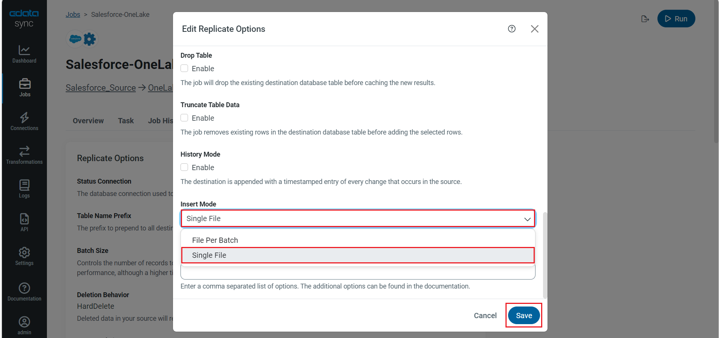Choose File Per Batch option
The height and width of the screenshot is (338, 719).
pyautogui.click(x=358, y=240)
